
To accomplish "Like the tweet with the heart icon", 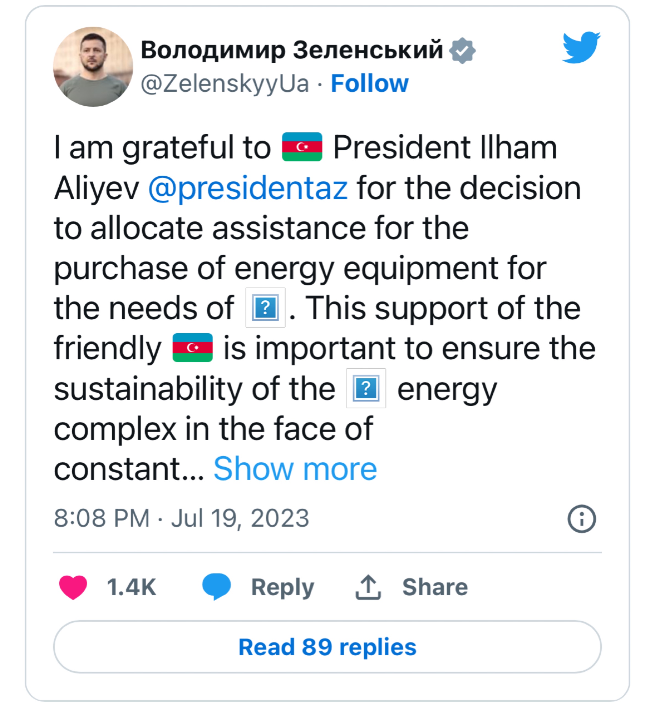I will pyautogui.click(x=73, y=587).
